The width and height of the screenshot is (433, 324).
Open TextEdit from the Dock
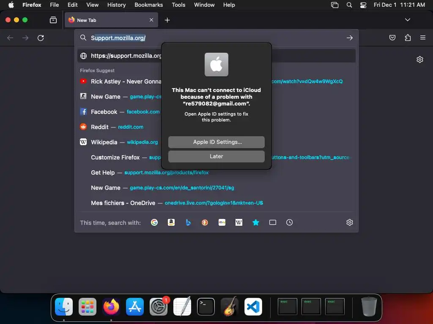point(182,307)
